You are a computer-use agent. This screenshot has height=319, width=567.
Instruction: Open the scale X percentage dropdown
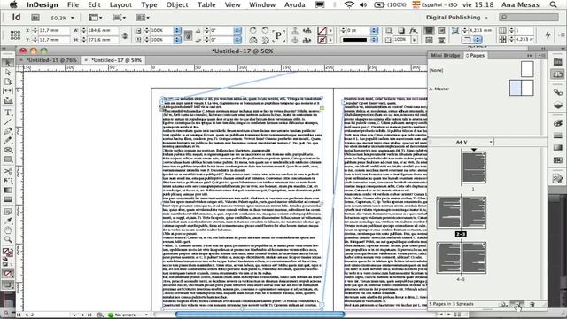coord(177,30)
